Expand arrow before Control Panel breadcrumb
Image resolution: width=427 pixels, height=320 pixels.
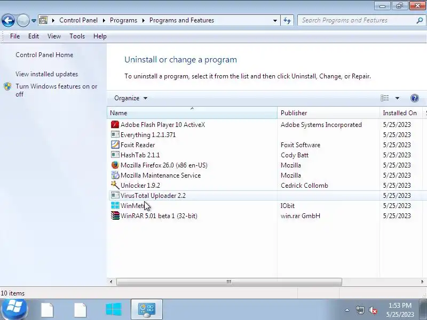(53, 20)
